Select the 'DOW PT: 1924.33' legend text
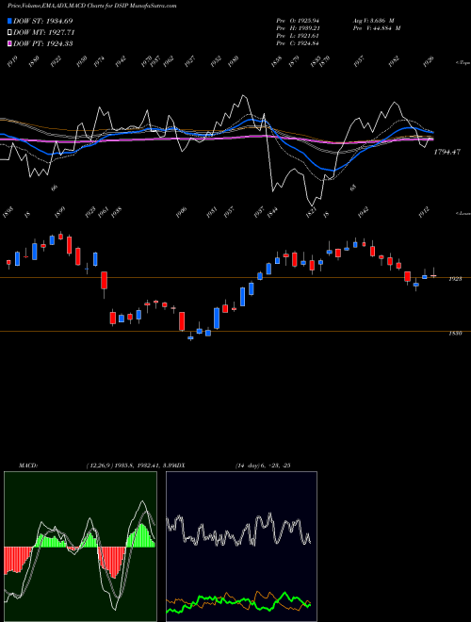This screenshot has width=471, height=622. tap(42, 43)
